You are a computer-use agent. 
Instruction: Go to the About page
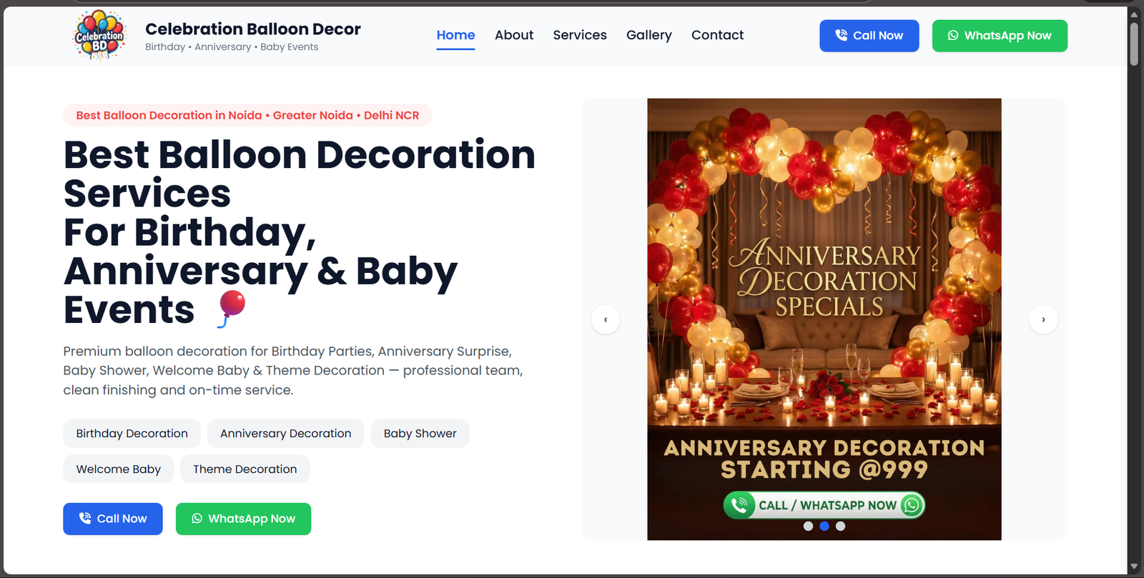click(x=514, y=35)
